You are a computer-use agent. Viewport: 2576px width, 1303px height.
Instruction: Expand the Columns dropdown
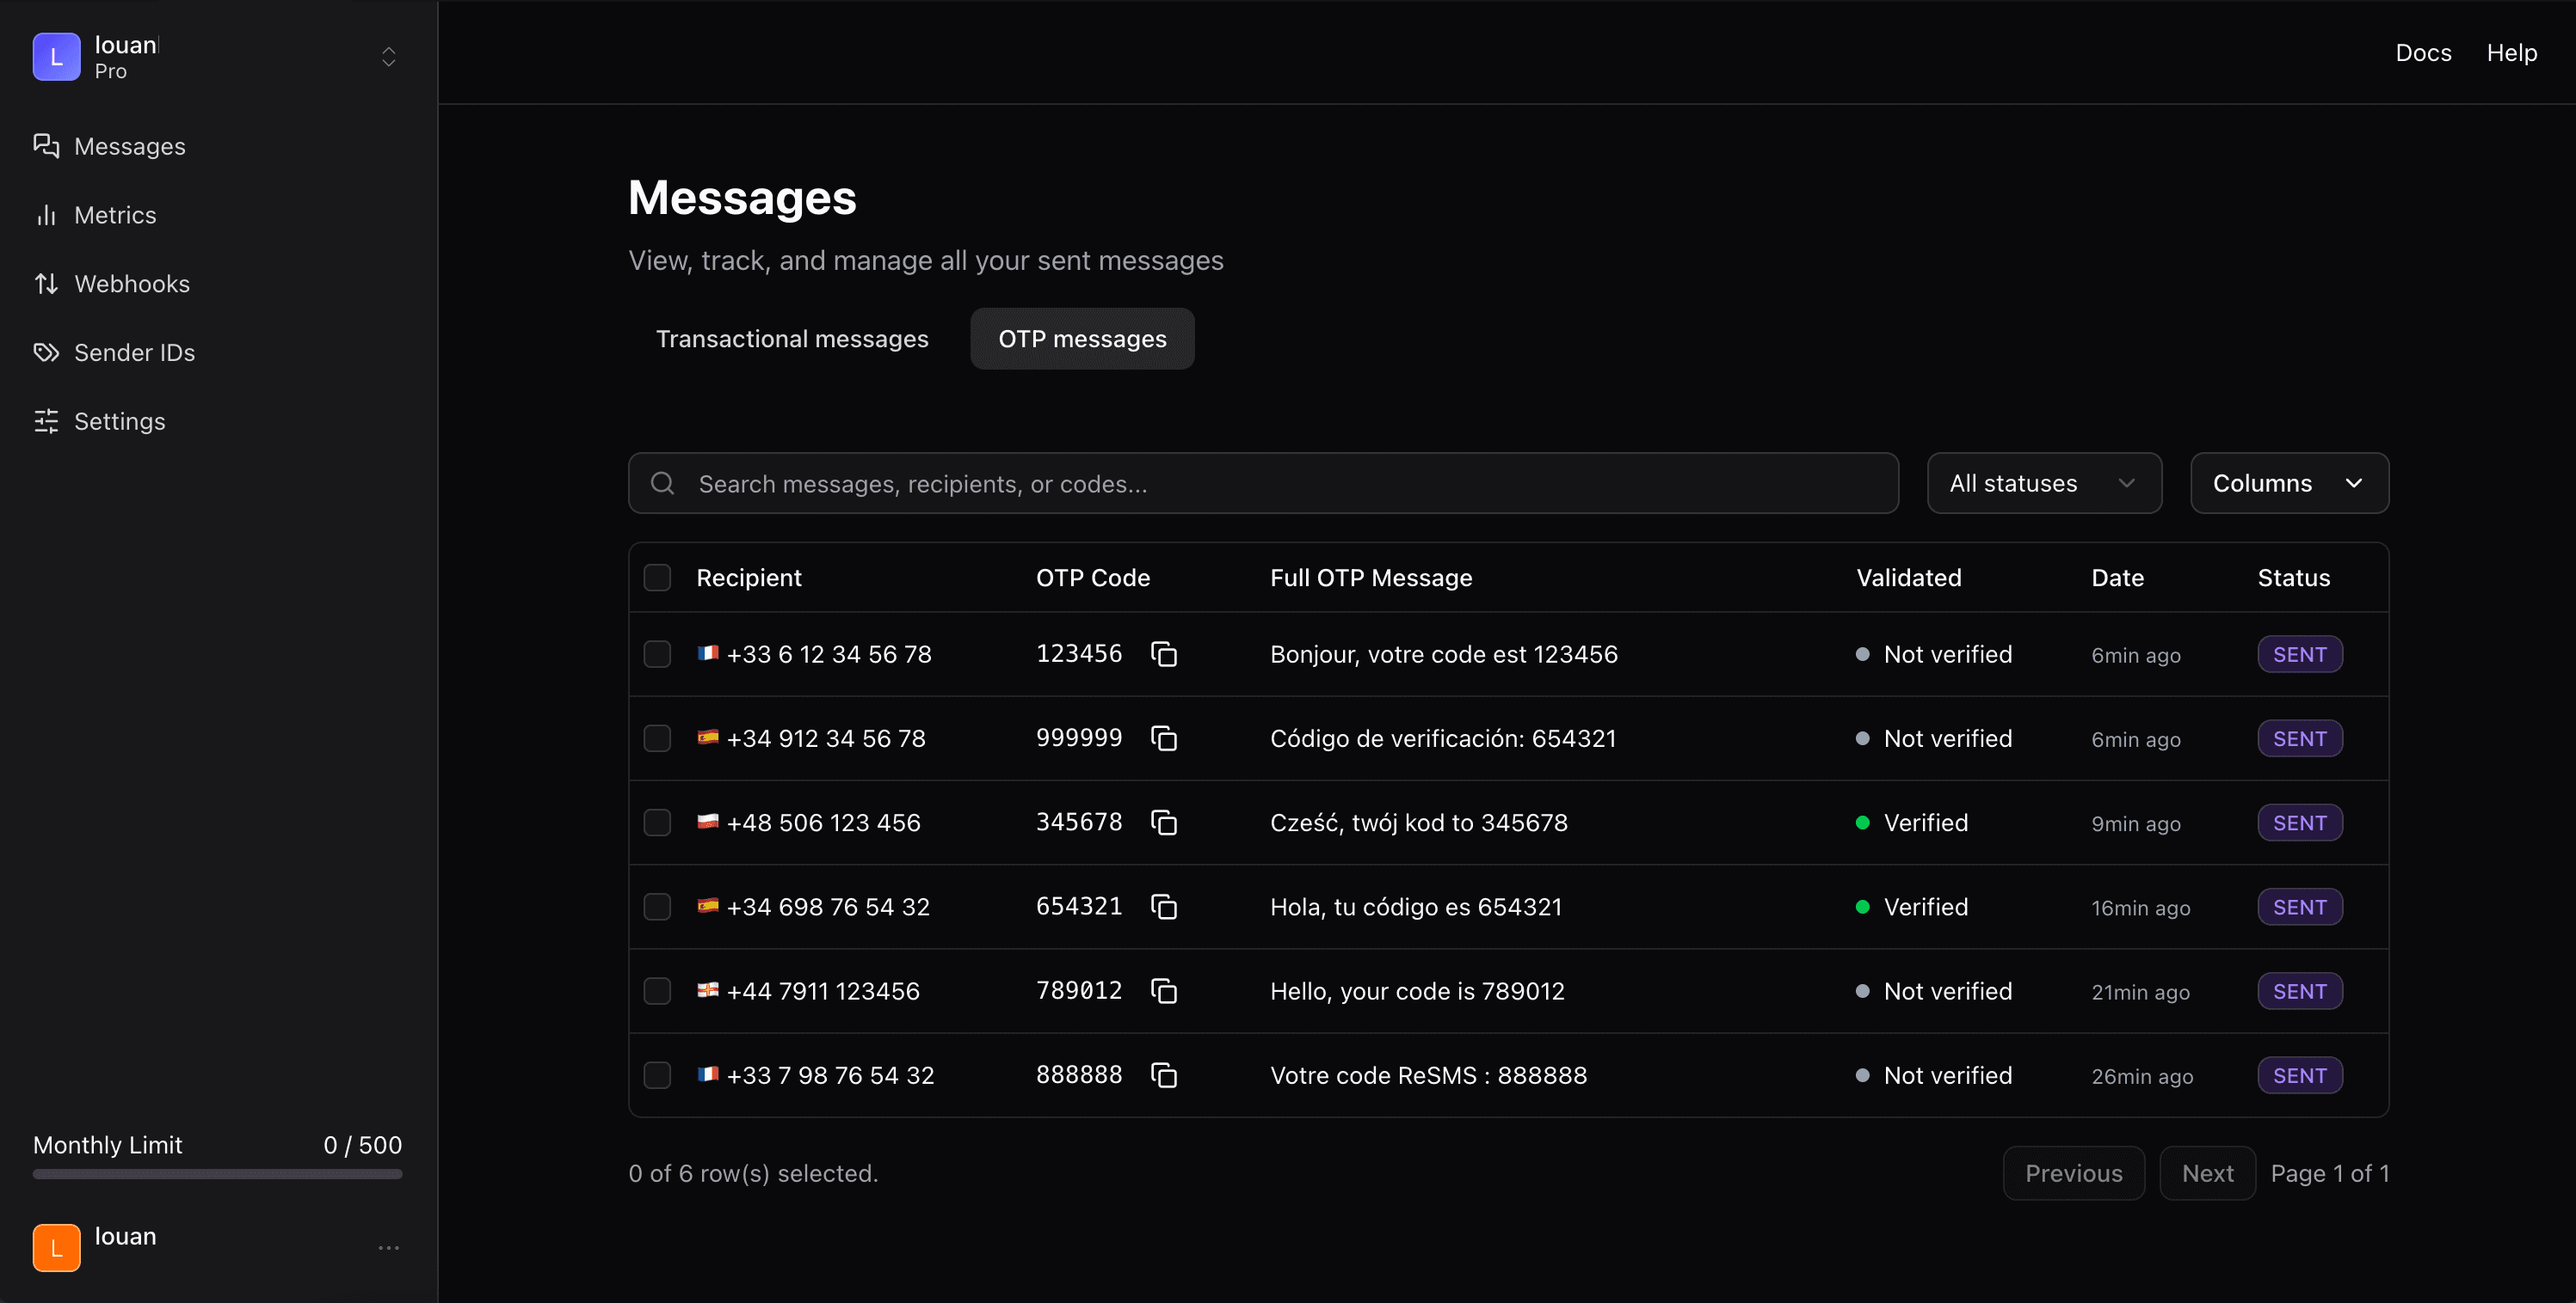(x=2289, y=484)
